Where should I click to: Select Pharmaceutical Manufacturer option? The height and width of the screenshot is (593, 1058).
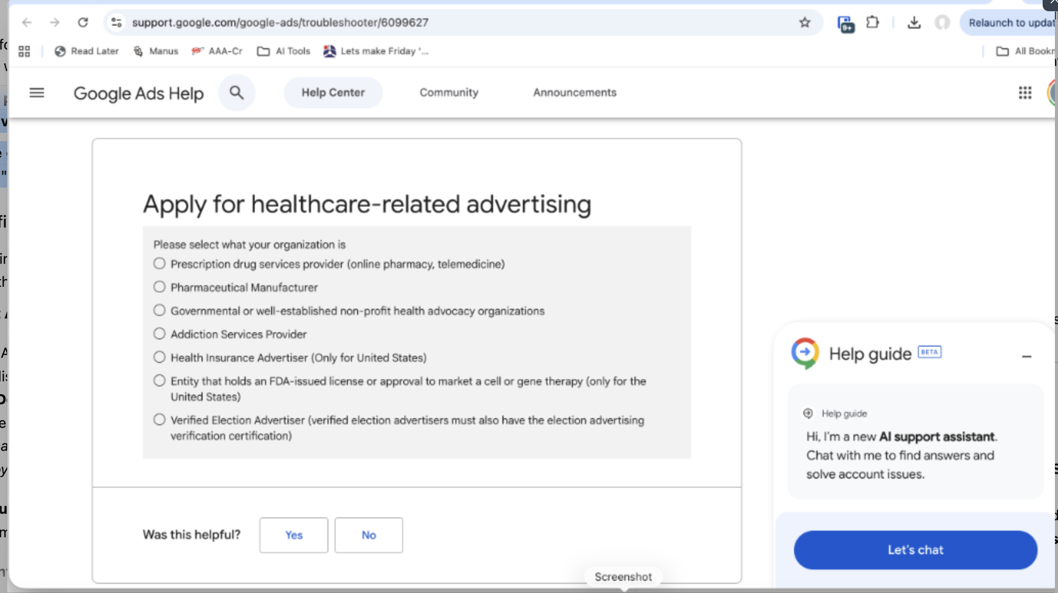click(x=160, y=287)
